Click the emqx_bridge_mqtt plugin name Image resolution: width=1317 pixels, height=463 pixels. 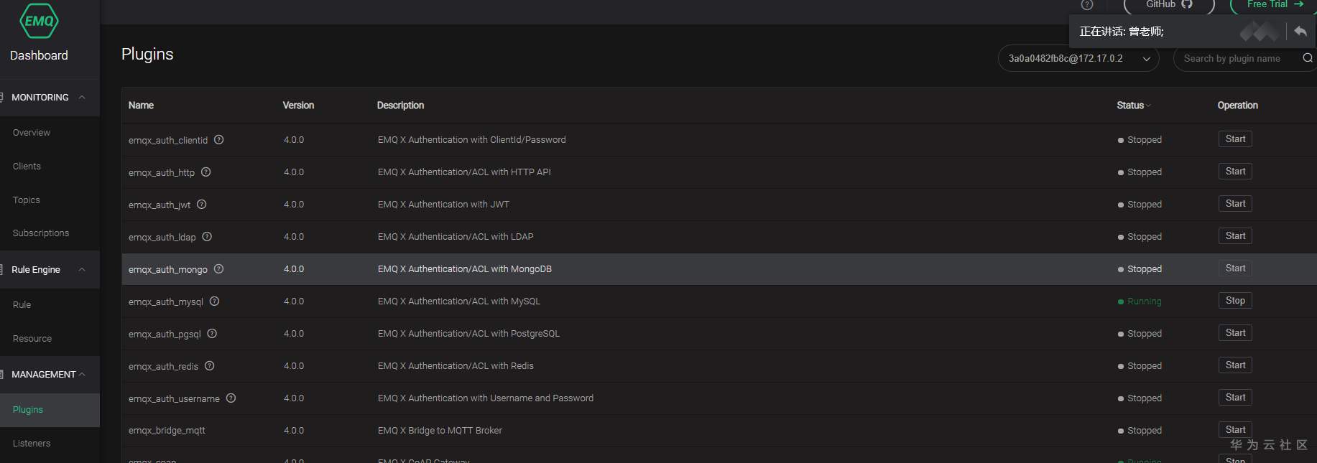(167, 431)
